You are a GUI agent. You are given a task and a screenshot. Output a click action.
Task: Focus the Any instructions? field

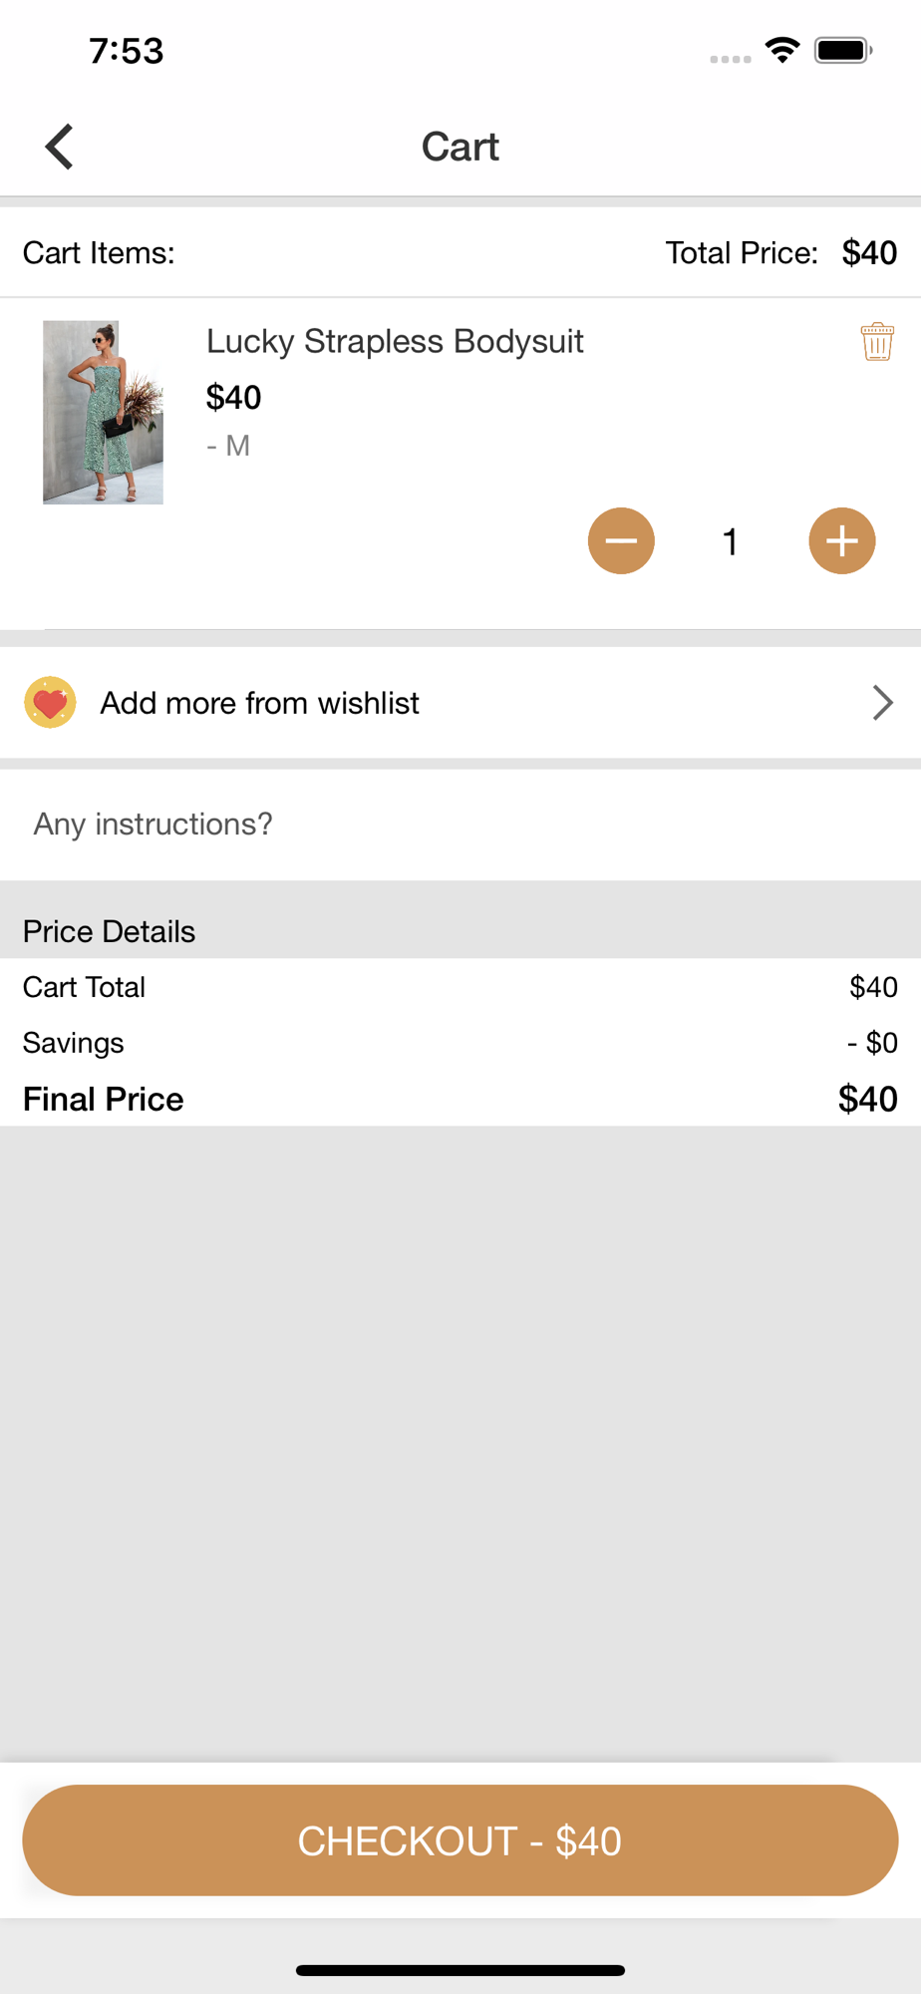(x=460, y=825)
